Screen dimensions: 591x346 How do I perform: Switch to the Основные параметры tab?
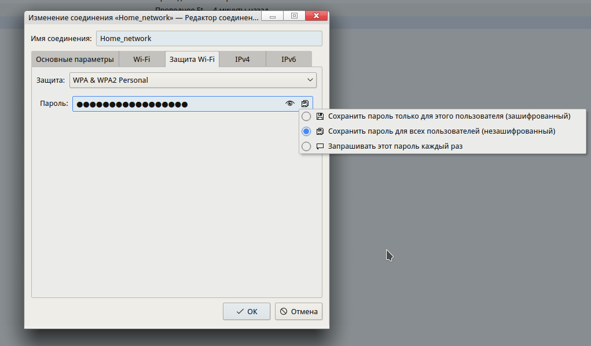click(75, 59)
